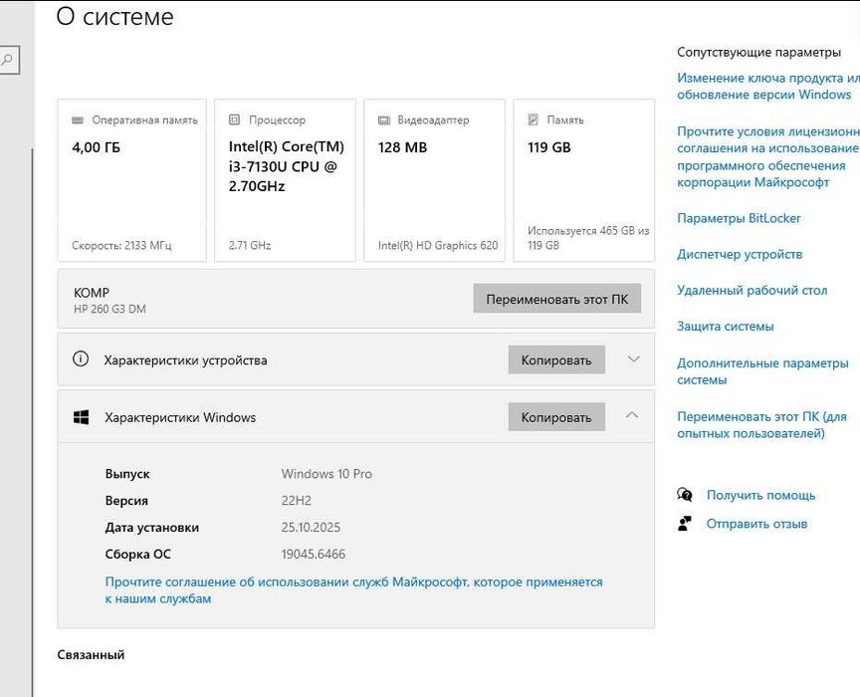
Task: Click the 2.71 GHz speed text
Action: coord(250,245)
